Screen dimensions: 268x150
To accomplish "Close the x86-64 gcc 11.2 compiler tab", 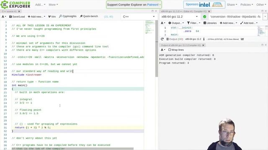I will (x=209, y=11).
